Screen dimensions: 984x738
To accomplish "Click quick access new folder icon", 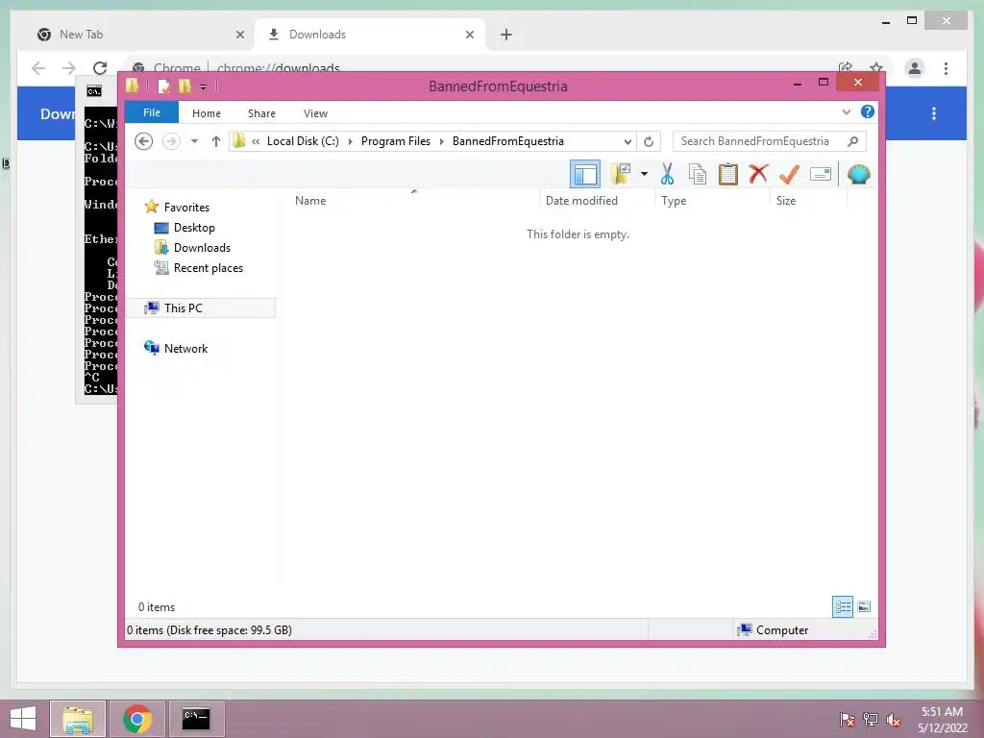I will pos(184,86).
